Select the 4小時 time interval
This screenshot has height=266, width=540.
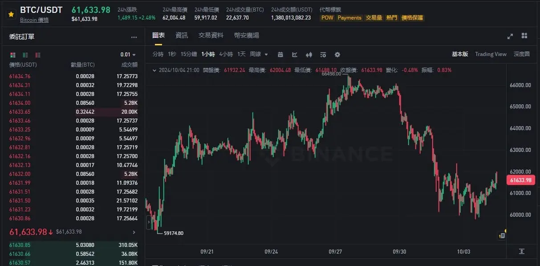click(226, 54)
